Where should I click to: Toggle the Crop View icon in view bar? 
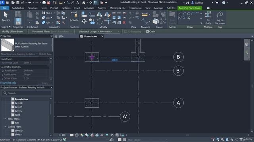coord(92,135)
